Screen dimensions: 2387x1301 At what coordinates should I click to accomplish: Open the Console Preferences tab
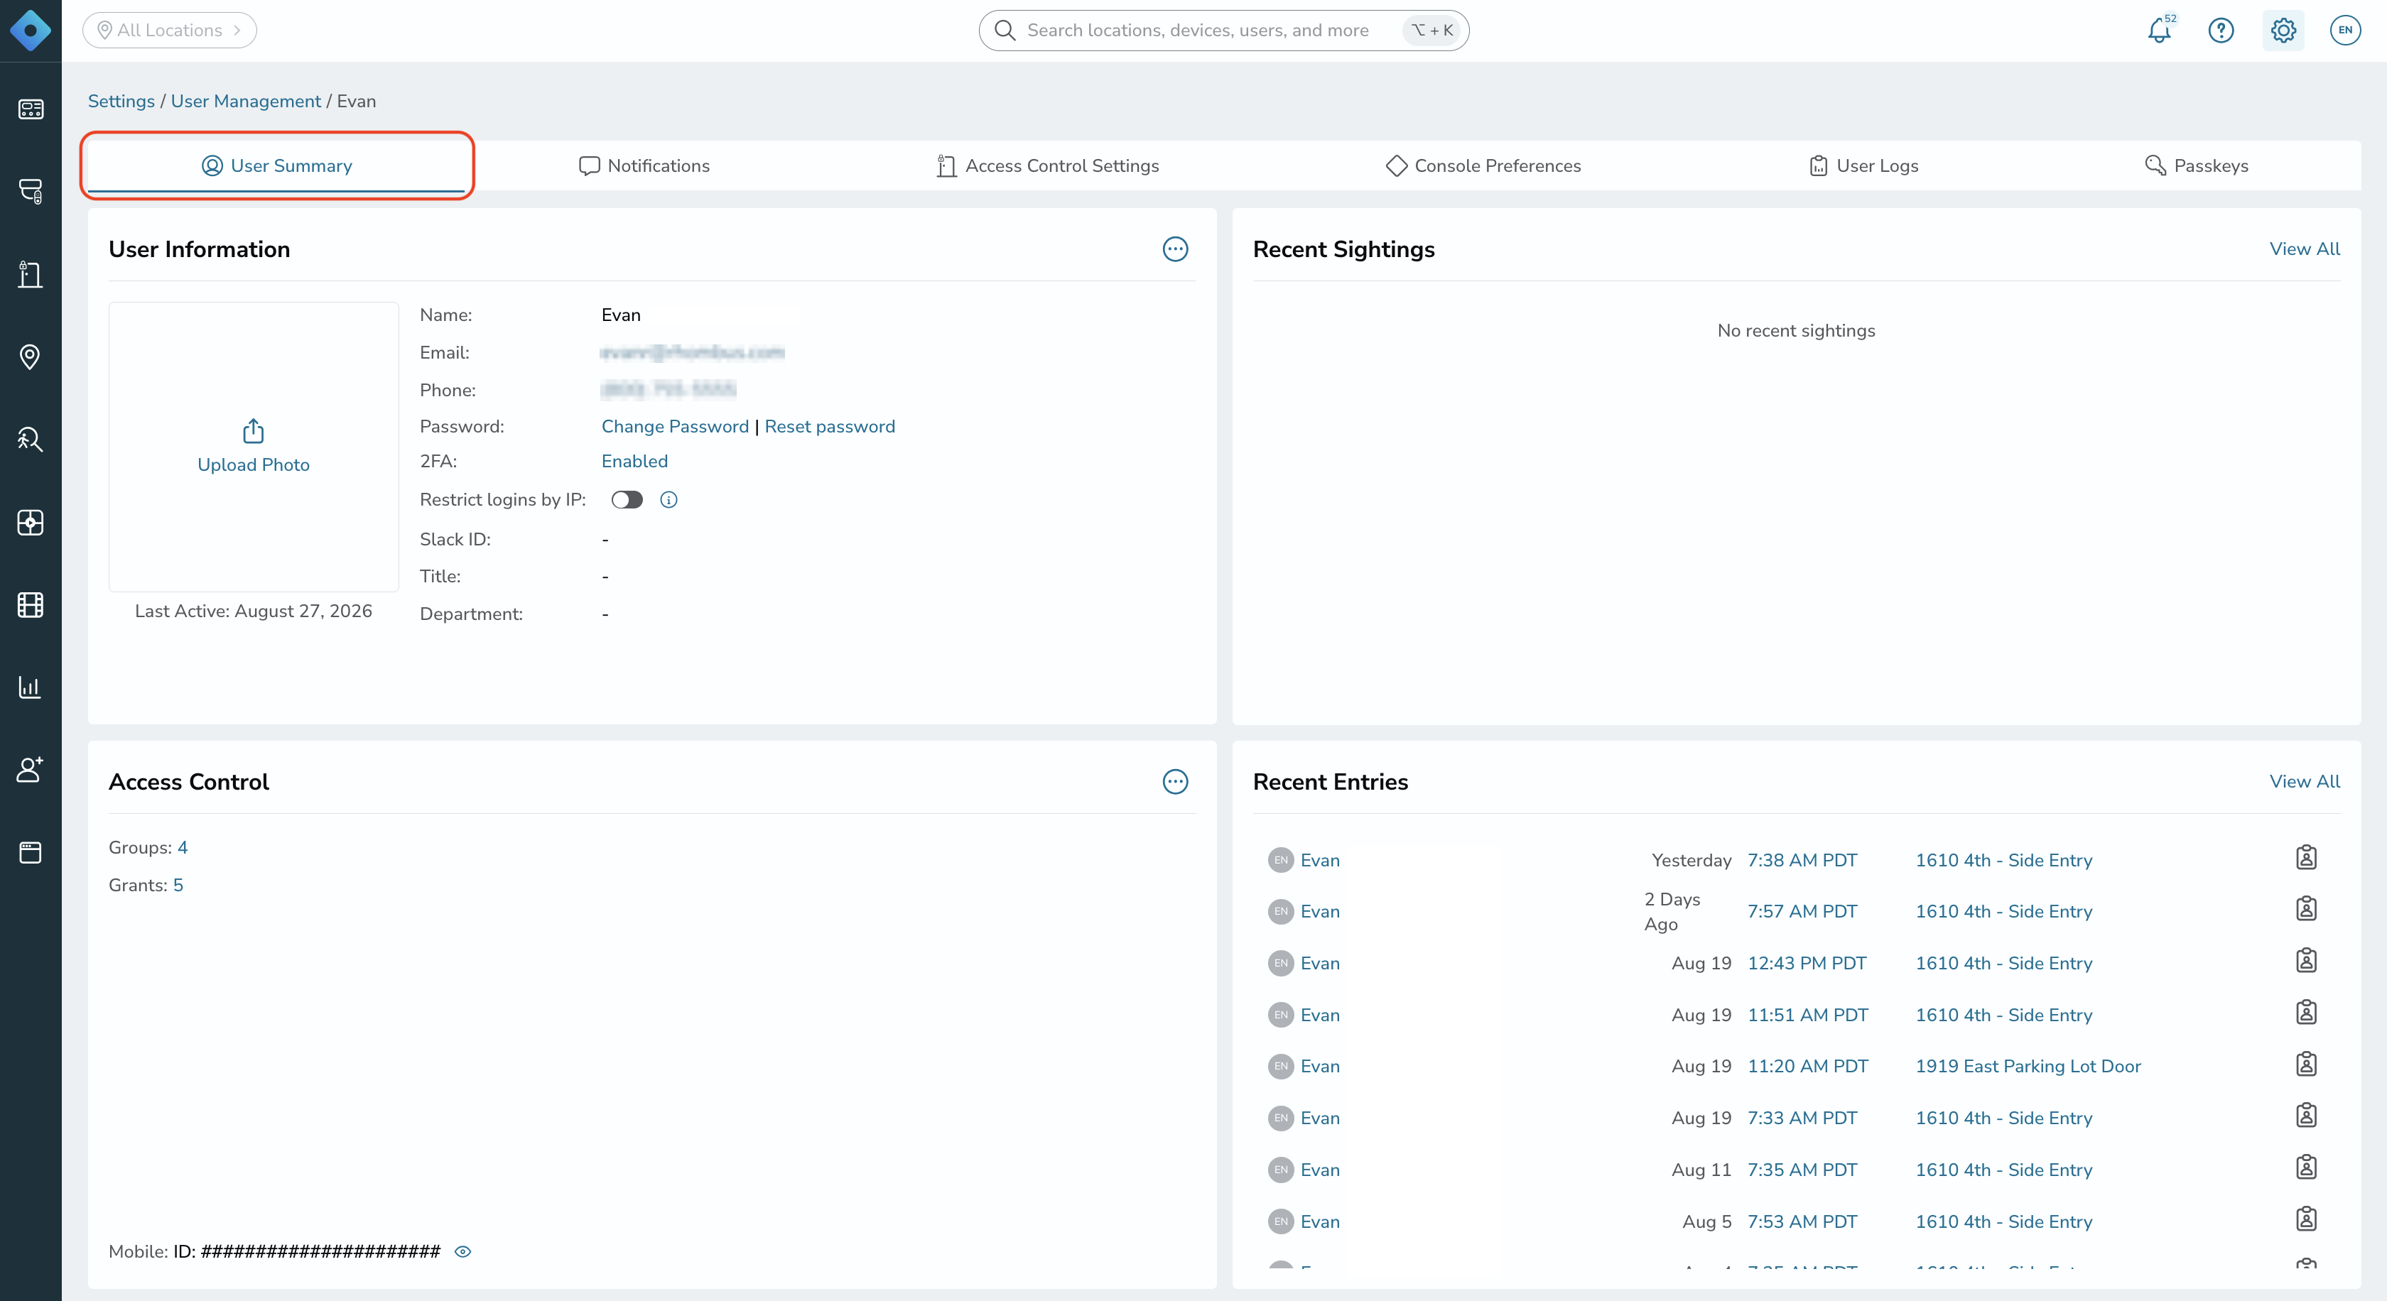click(1483, 165)
